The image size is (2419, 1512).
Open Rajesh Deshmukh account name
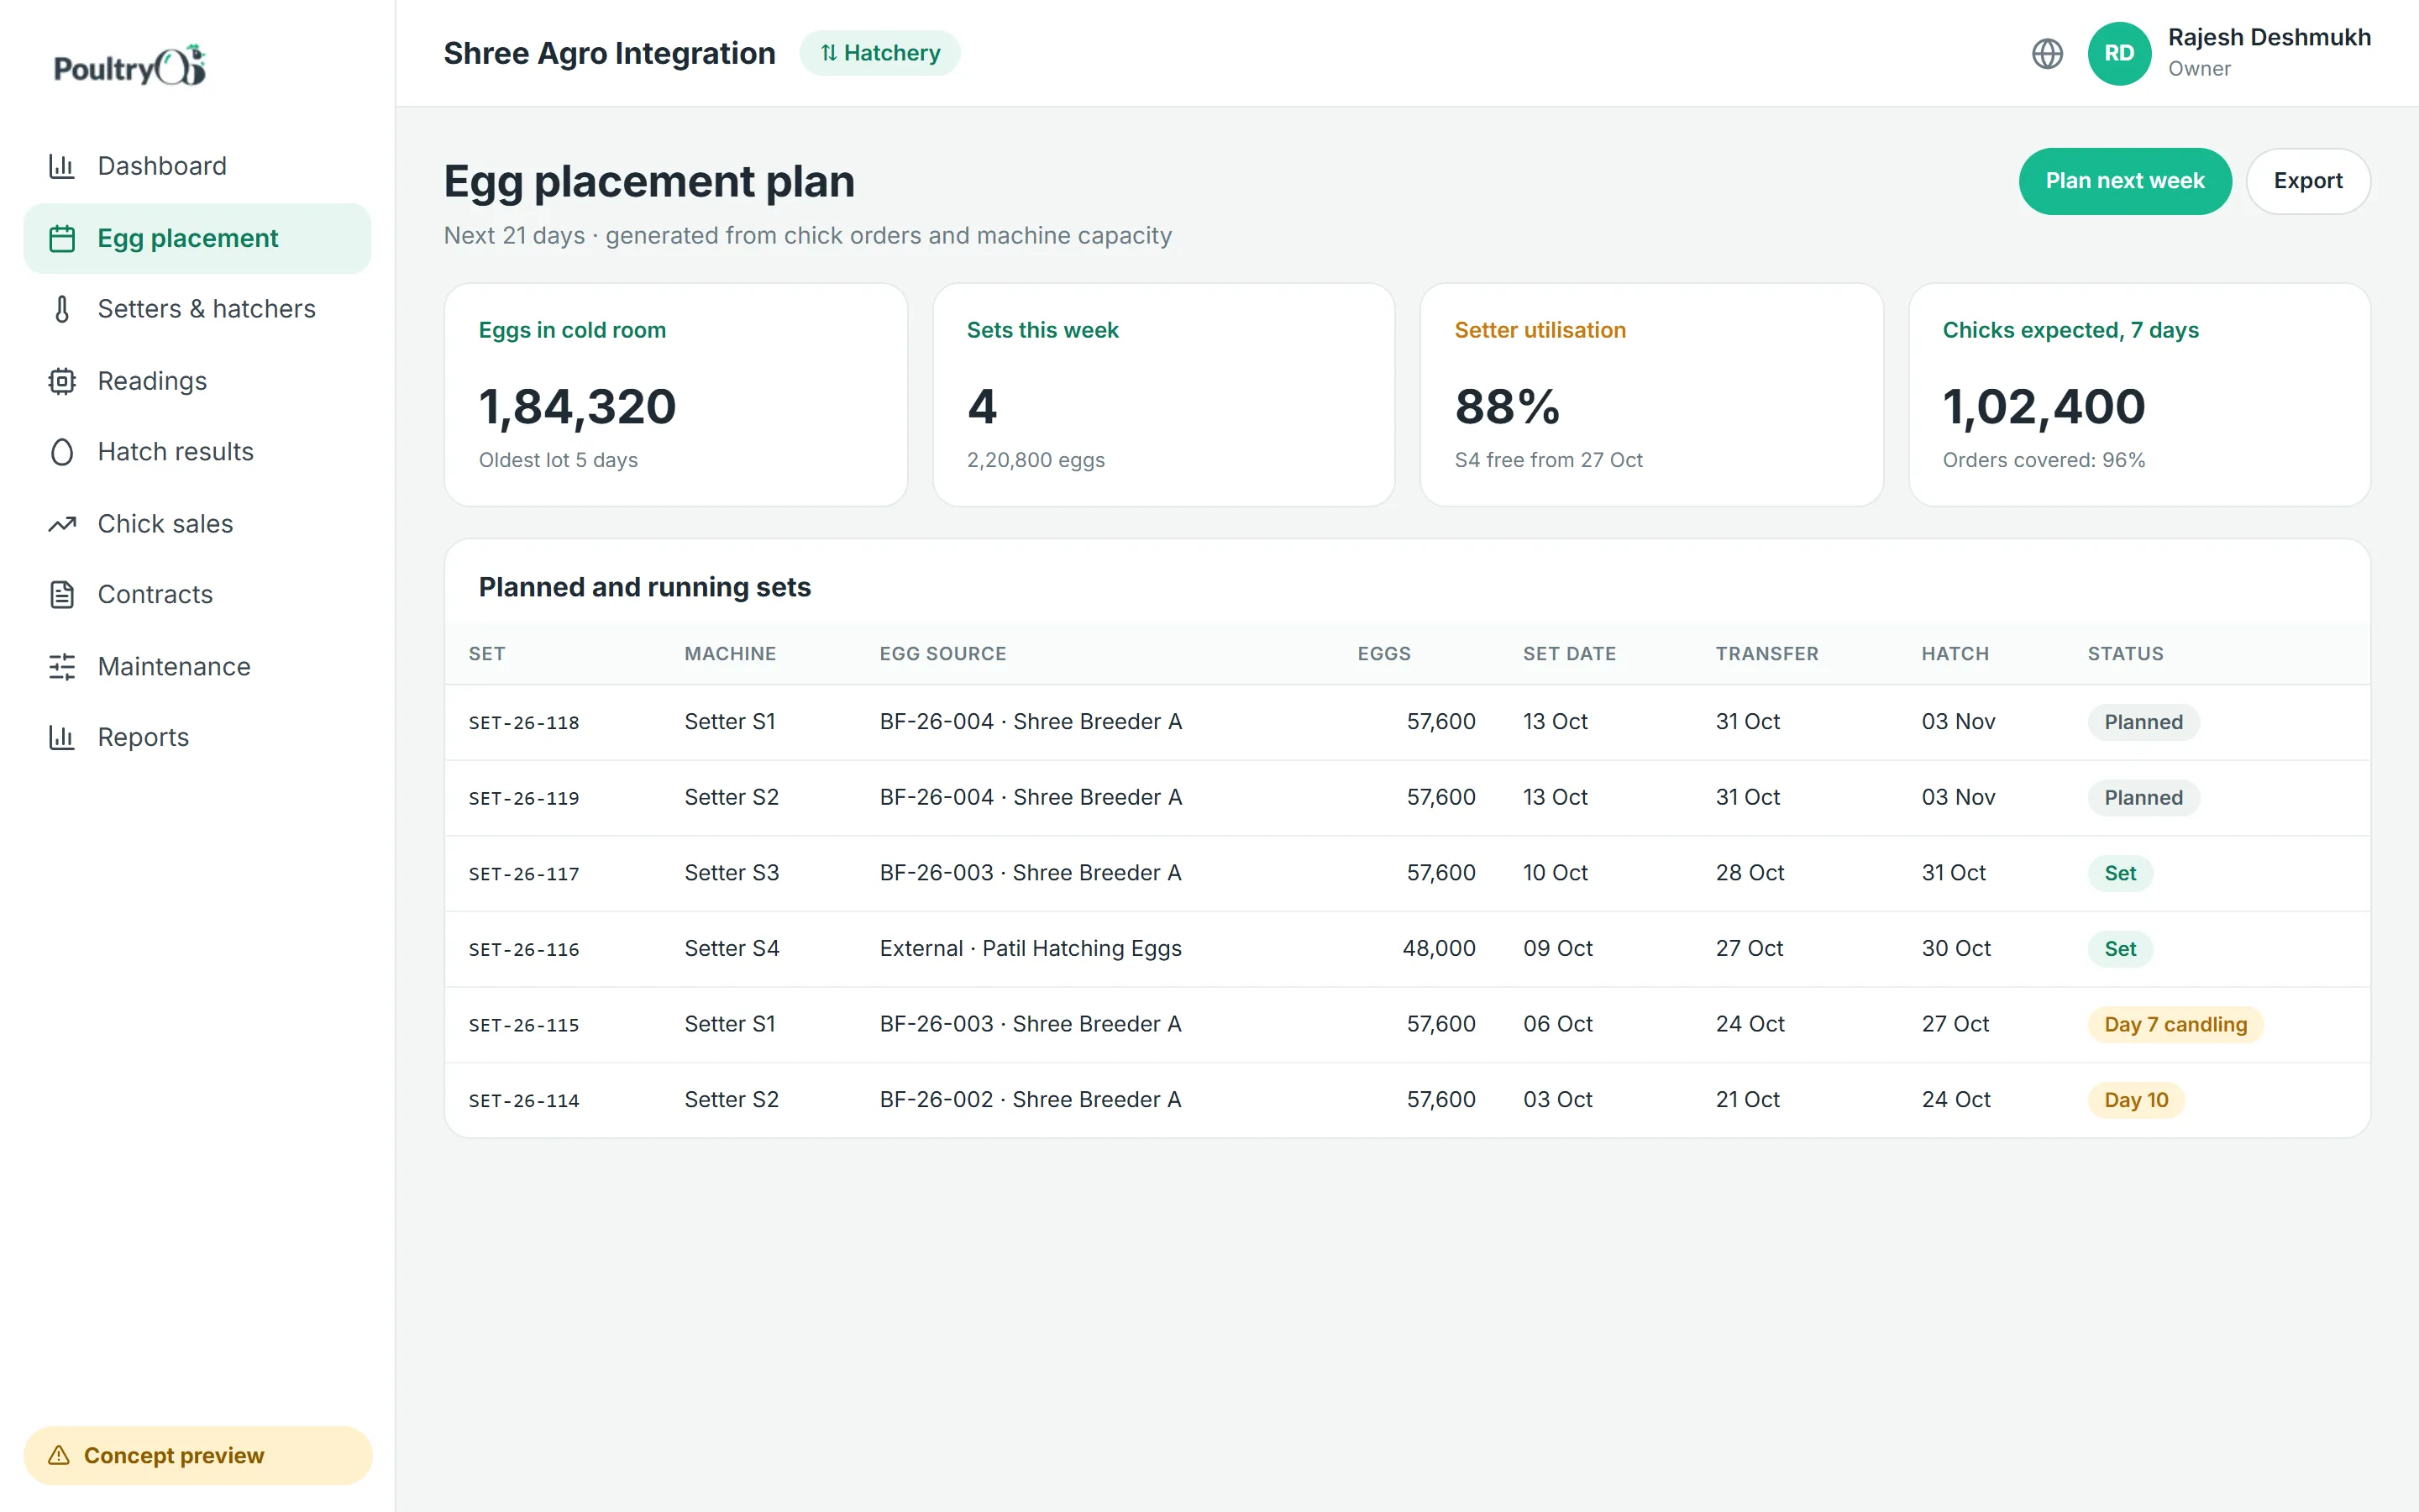click(2269, 38)
